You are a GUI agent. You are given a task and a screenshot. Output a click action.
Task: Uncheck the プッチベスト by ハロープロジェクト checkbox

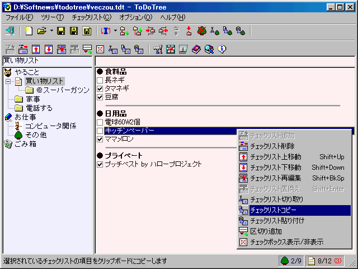point(100,164)
